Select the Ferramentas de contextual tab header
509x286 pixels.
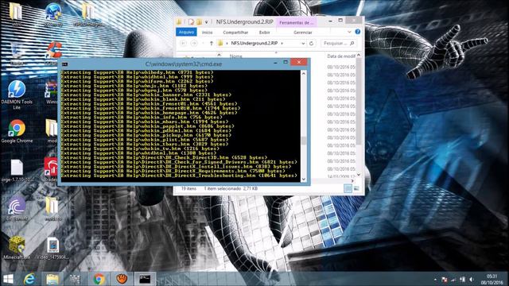click(297, 22)
